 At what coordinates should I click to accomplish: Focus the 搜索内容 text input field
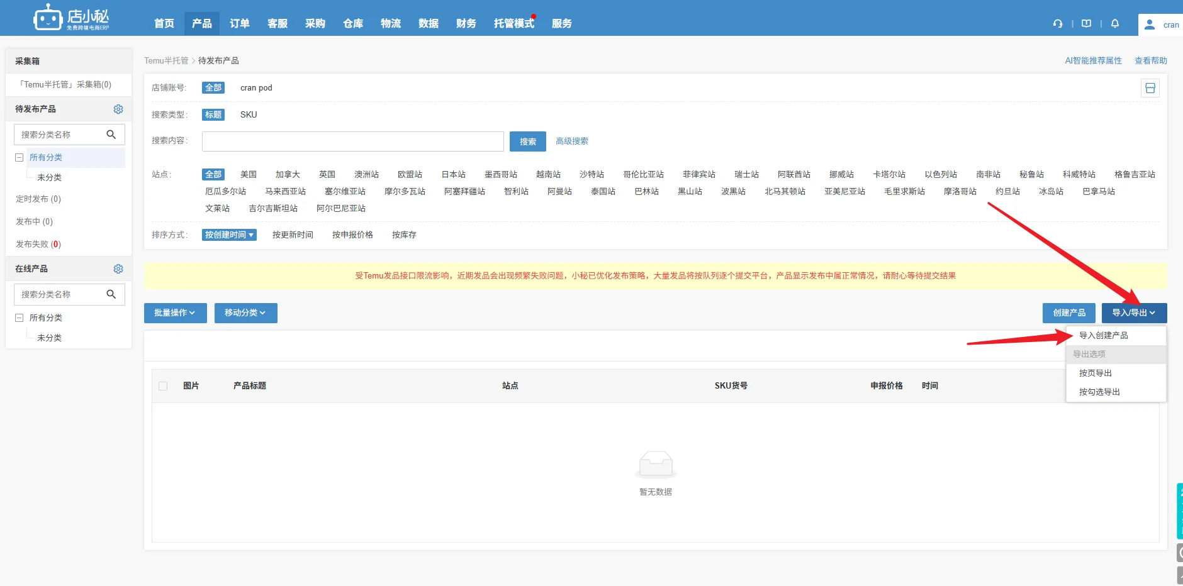[352, 141]
